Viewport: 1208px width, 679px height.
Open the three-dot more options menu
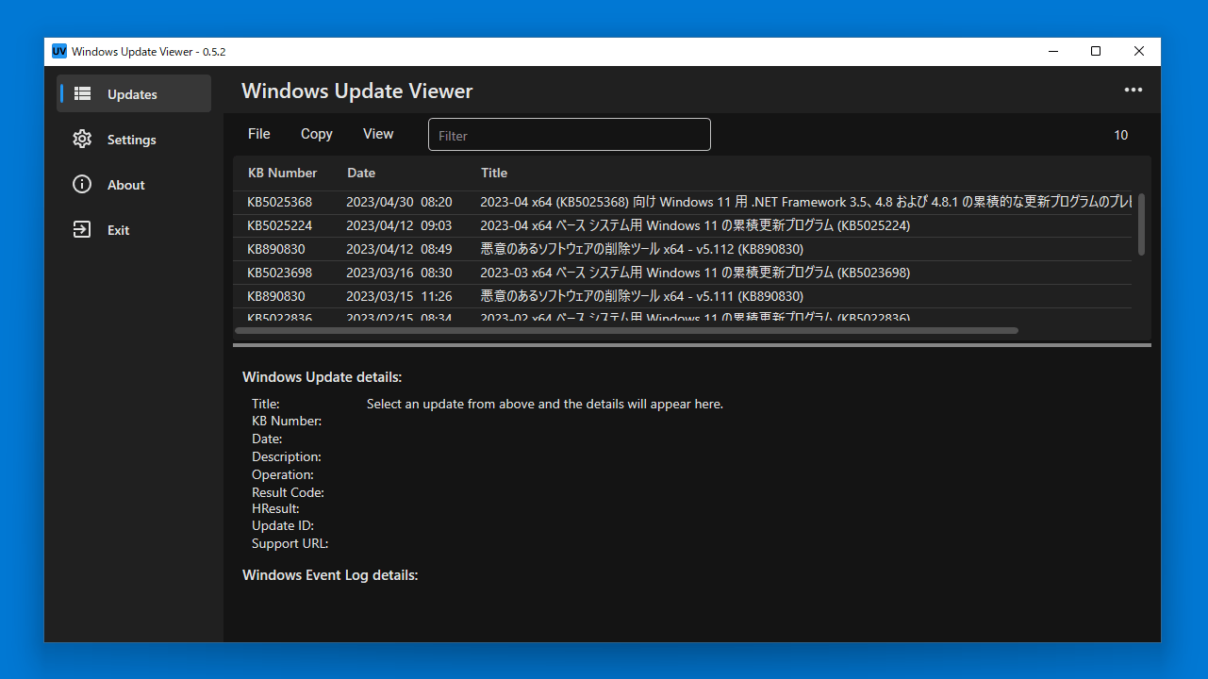(x=1134, y=91)
